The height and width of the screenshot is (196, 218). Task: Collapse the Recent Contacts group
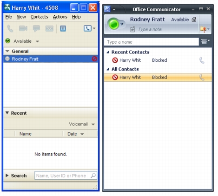(108, 52)
